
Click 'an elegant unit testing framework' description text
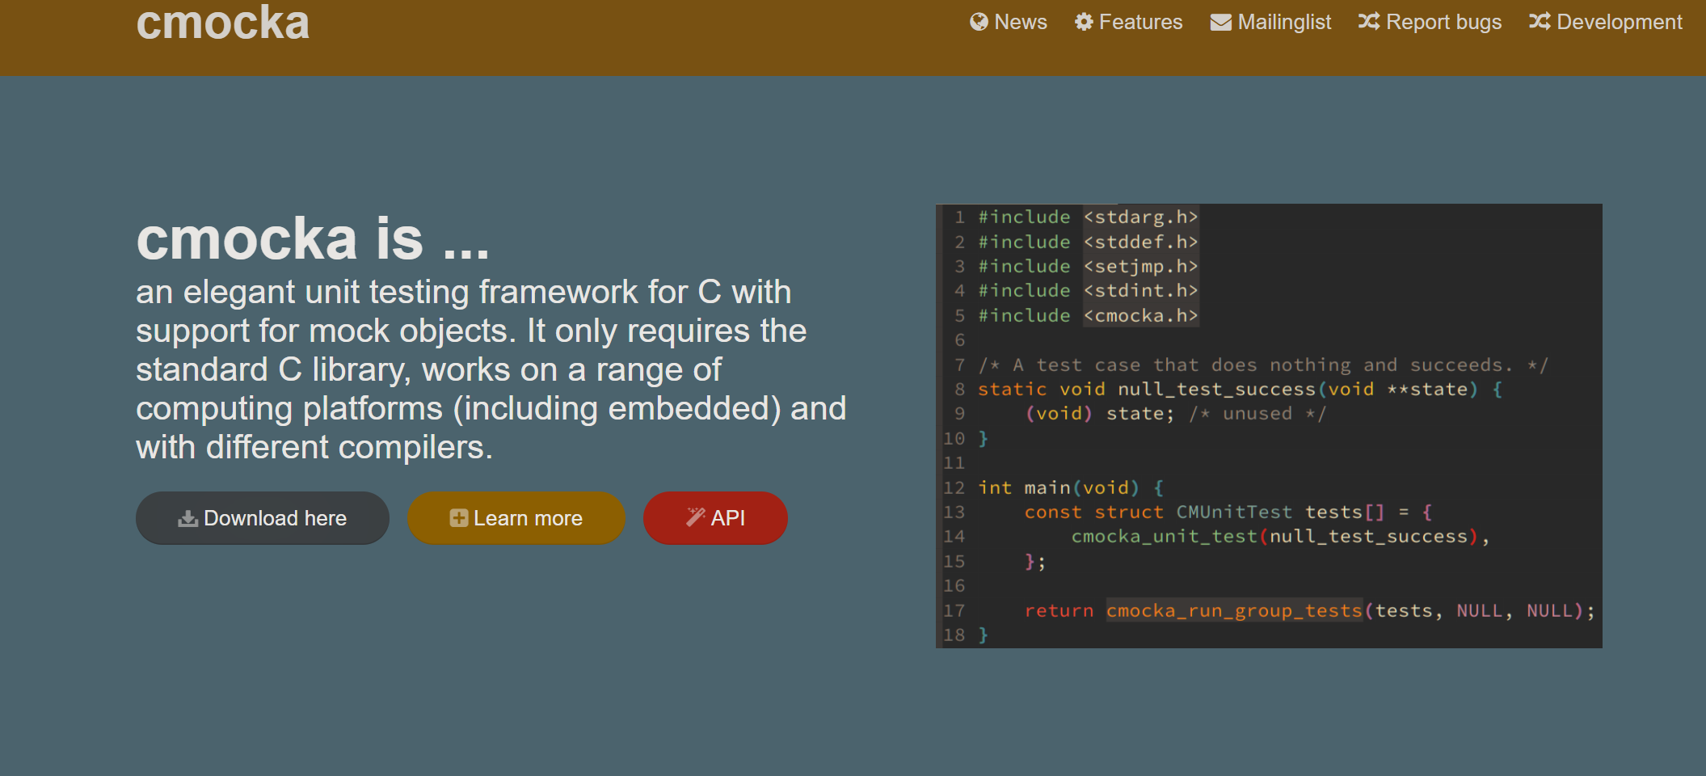(x=491, y=369)
